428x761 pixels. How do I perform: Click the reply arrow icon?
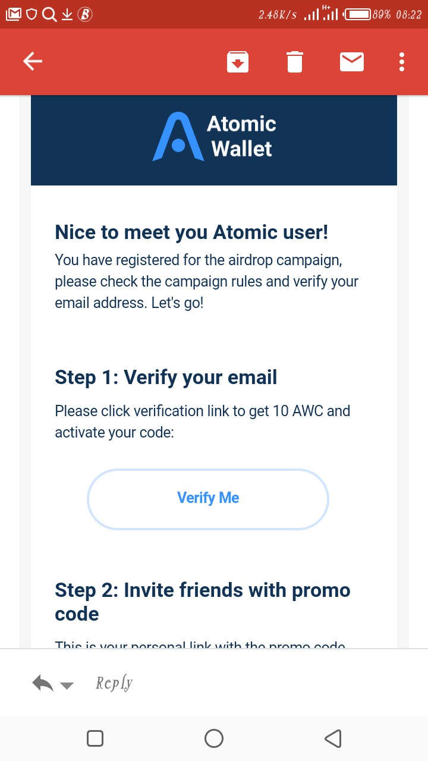pyautogui.click(x=43, y=684)
